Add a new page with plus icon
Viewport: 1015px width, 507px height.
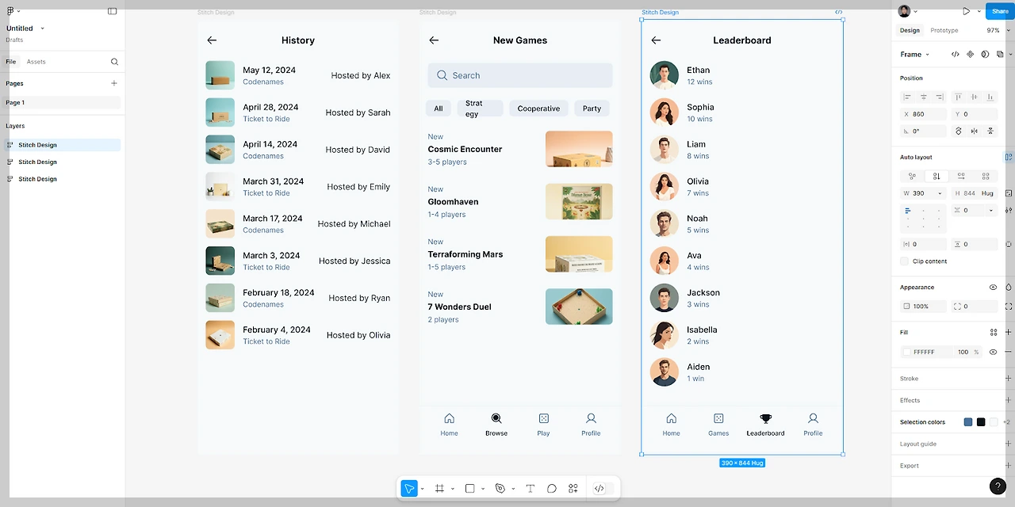(114, 83)
